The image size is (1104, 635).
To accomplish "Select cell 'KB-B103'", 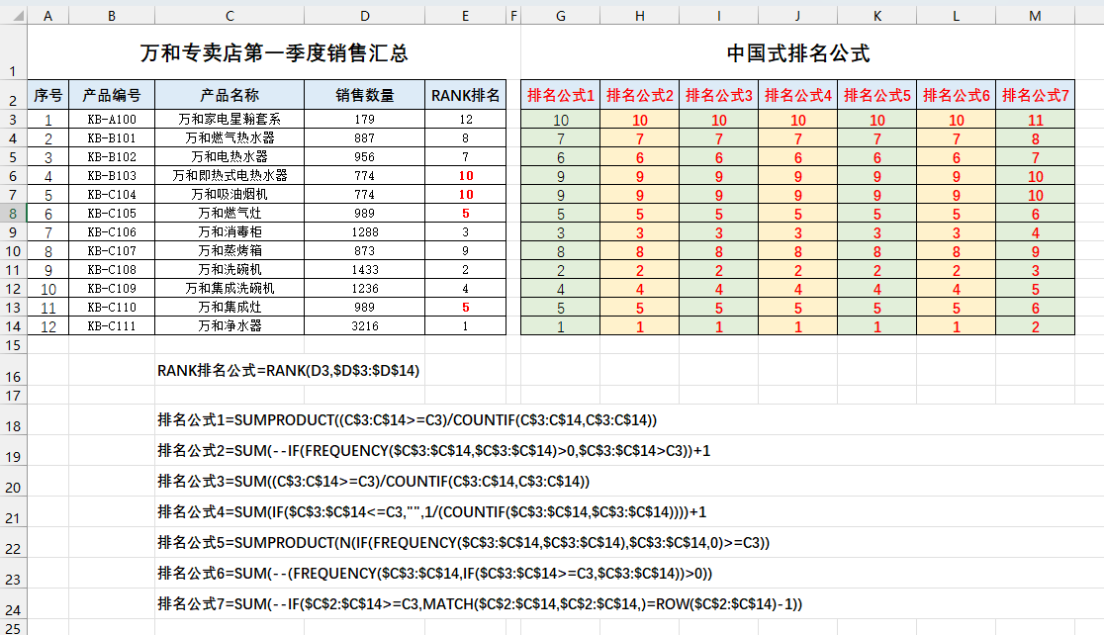I will point(111,175).
